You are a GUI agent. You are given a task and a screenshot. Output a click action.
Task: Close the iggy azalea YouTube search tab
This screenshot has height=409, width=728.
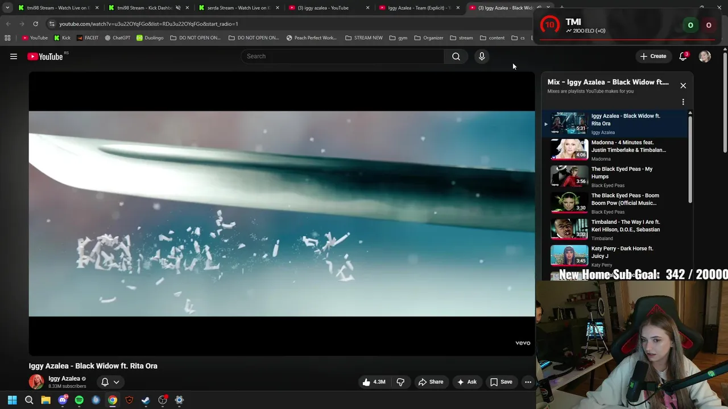367,8
